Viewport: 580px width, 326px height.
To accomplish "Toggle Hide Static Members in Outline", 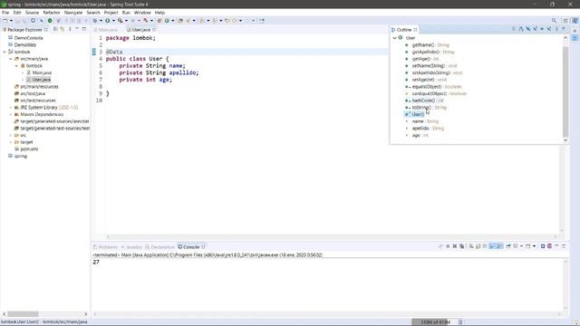I will pos(535,29).
